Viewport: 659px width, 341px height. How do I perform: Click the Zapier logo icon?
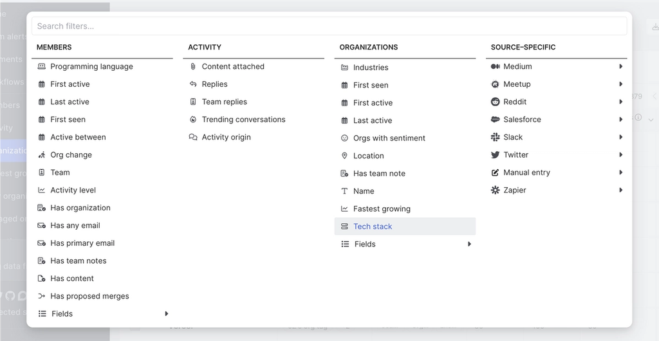click(496, 190)
